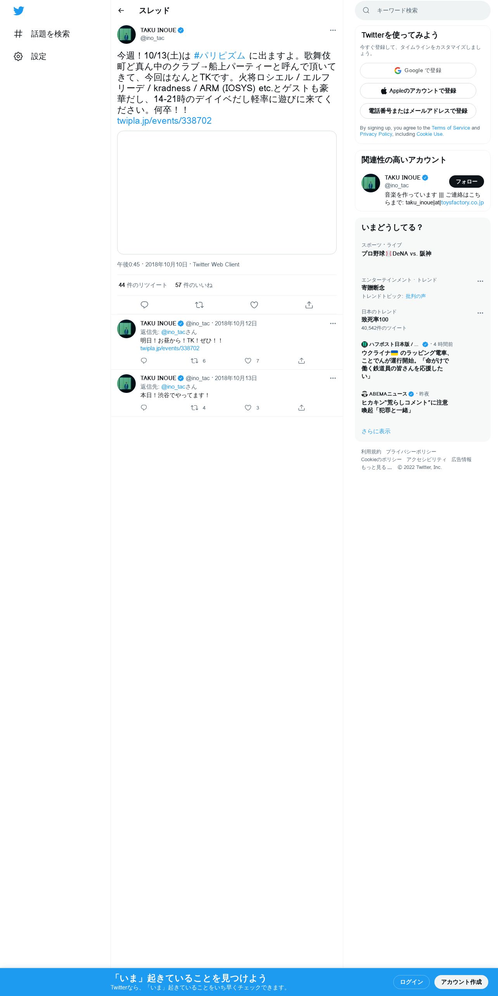Open the #パリピズム hashtag link

click(220, 56)
